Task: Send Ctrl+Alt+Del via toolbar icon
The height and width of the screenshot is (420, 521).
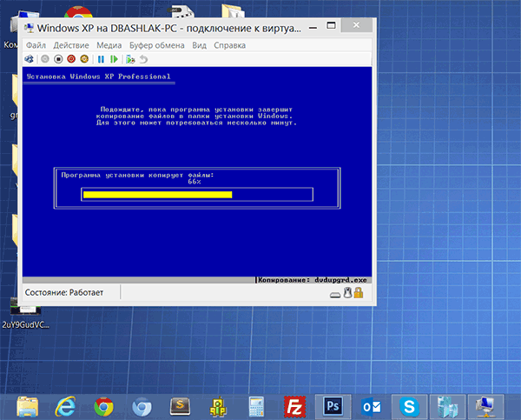Action: pos(30,59)
